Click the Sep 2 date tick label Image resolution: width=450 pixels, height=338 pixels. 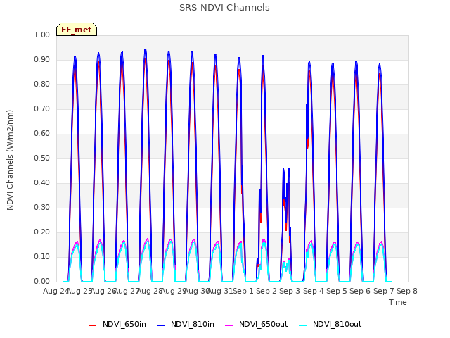click(x=266, y=291)
